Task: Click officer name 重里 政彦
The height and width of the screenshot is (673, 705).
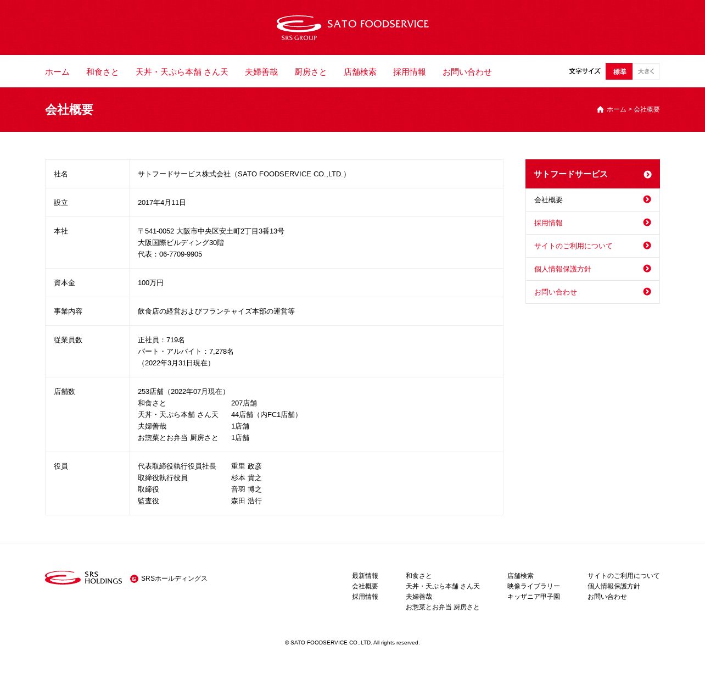Action: click(247, 466)
